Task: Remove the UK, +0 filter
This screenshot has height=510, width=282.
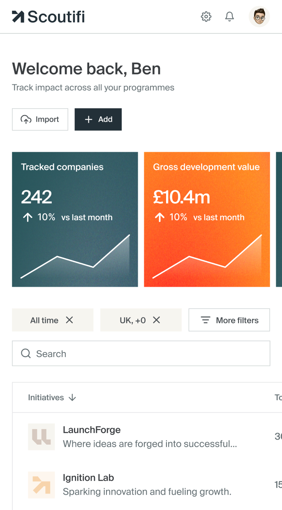Action: [x=157, y=320]
